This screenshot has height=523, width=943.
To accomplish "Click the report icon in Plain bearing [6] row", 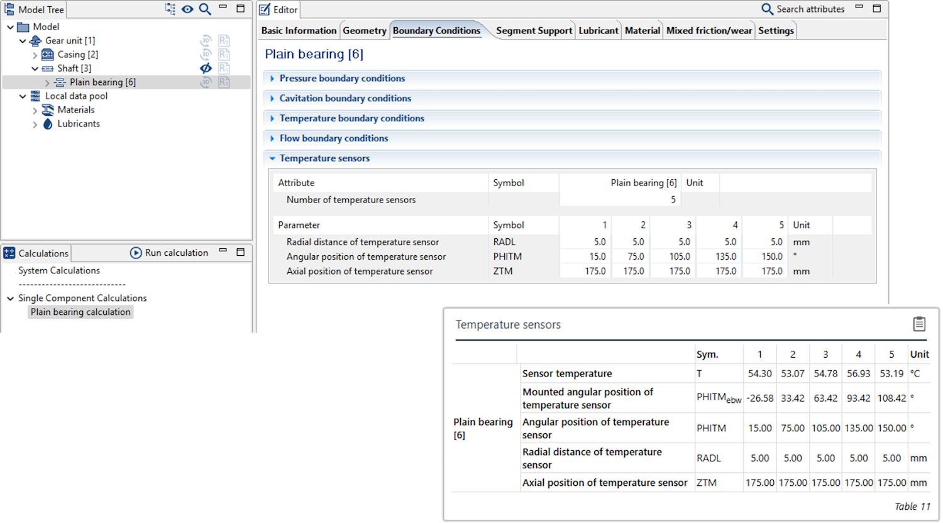I will pyautogui.click(x=224, y=82).
